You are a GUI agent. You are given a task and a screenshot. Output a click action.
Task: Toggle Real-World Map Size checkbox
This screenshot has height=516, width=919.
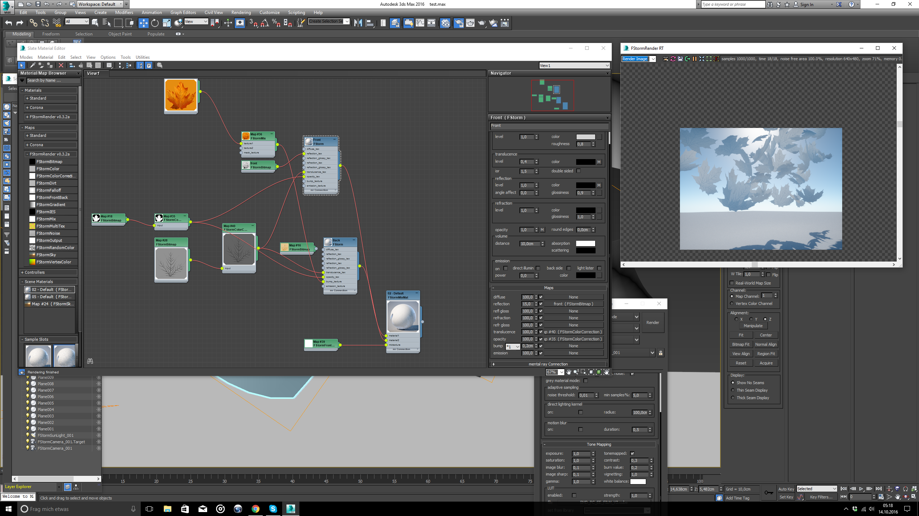coord(732,283)
